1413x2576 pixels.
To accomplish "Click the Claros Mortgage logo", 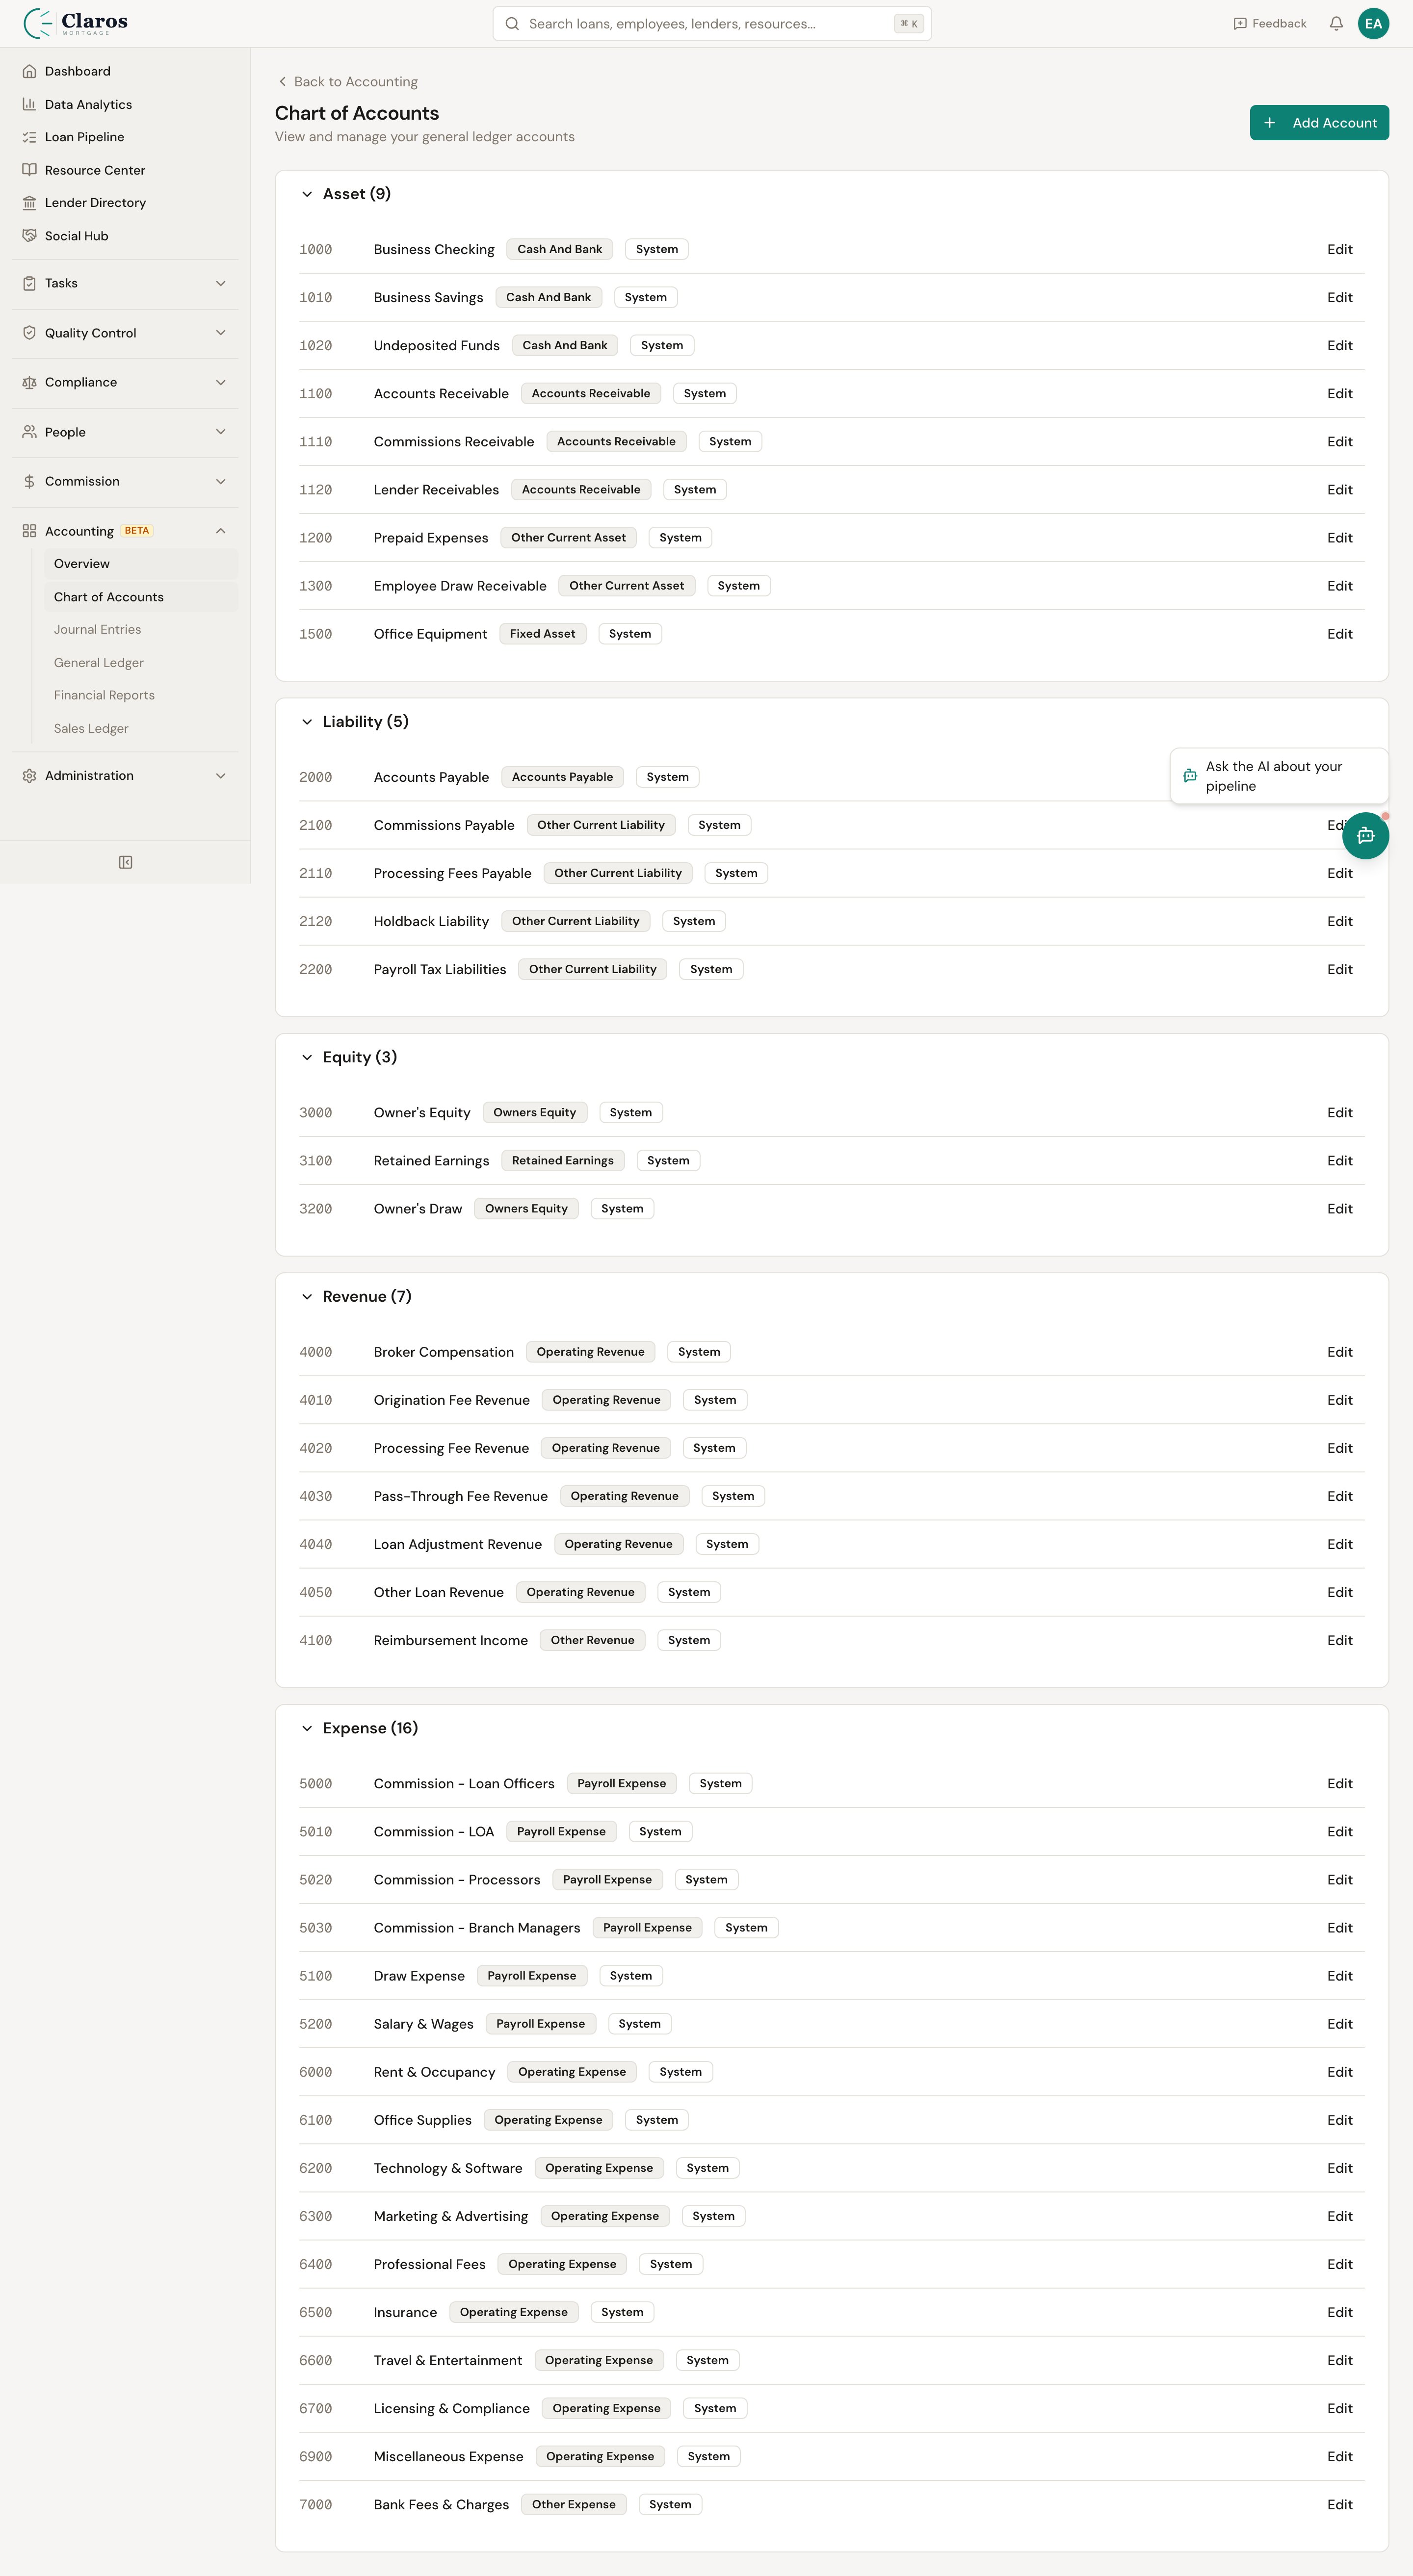I will 75,23.
